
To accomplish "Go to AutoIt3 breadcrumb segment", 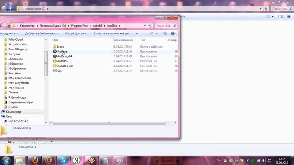I will [x=97, y=26].
